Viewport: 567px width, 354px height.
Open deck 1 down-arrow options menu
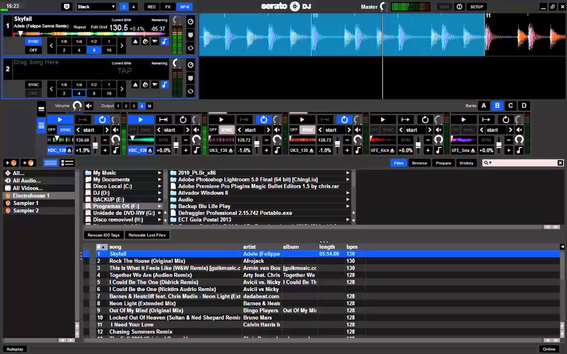(x=155, y=41)
